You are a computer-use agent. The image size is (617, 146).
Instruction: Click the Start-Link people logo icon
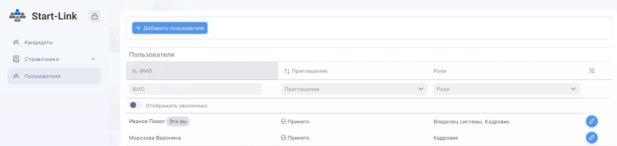coord(17,16)
